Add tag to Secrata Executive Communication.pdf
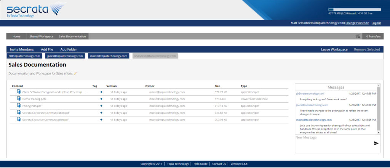 pyautogui.click(x=101, y=120)
